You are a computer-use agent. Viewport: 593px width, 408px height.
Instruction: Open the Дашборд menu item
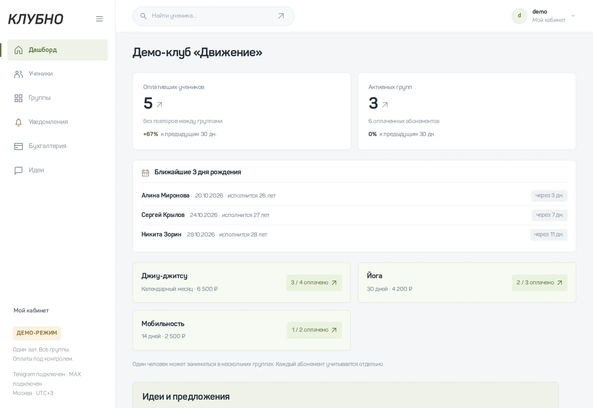[x=57, y=50]
